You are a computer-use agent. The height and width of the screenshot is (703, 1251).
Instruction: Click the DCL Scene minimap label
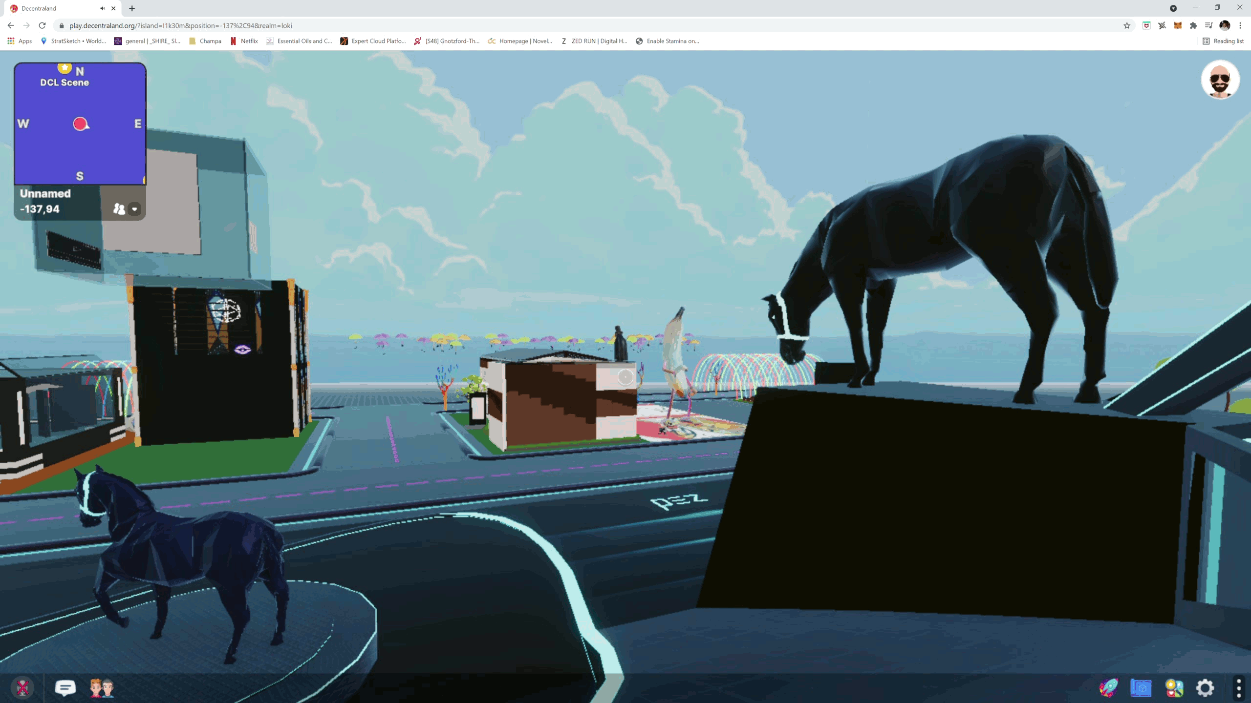(x=65, y=83)
